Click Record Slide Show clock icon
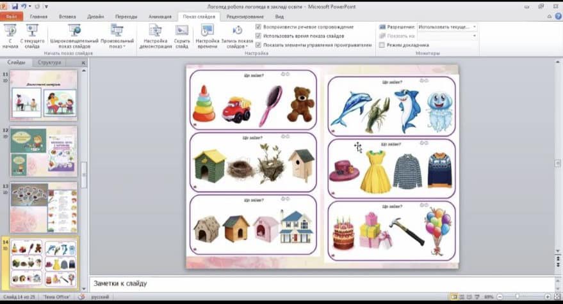The width and height of the screenshot is (563, 304). pos(237,32)
